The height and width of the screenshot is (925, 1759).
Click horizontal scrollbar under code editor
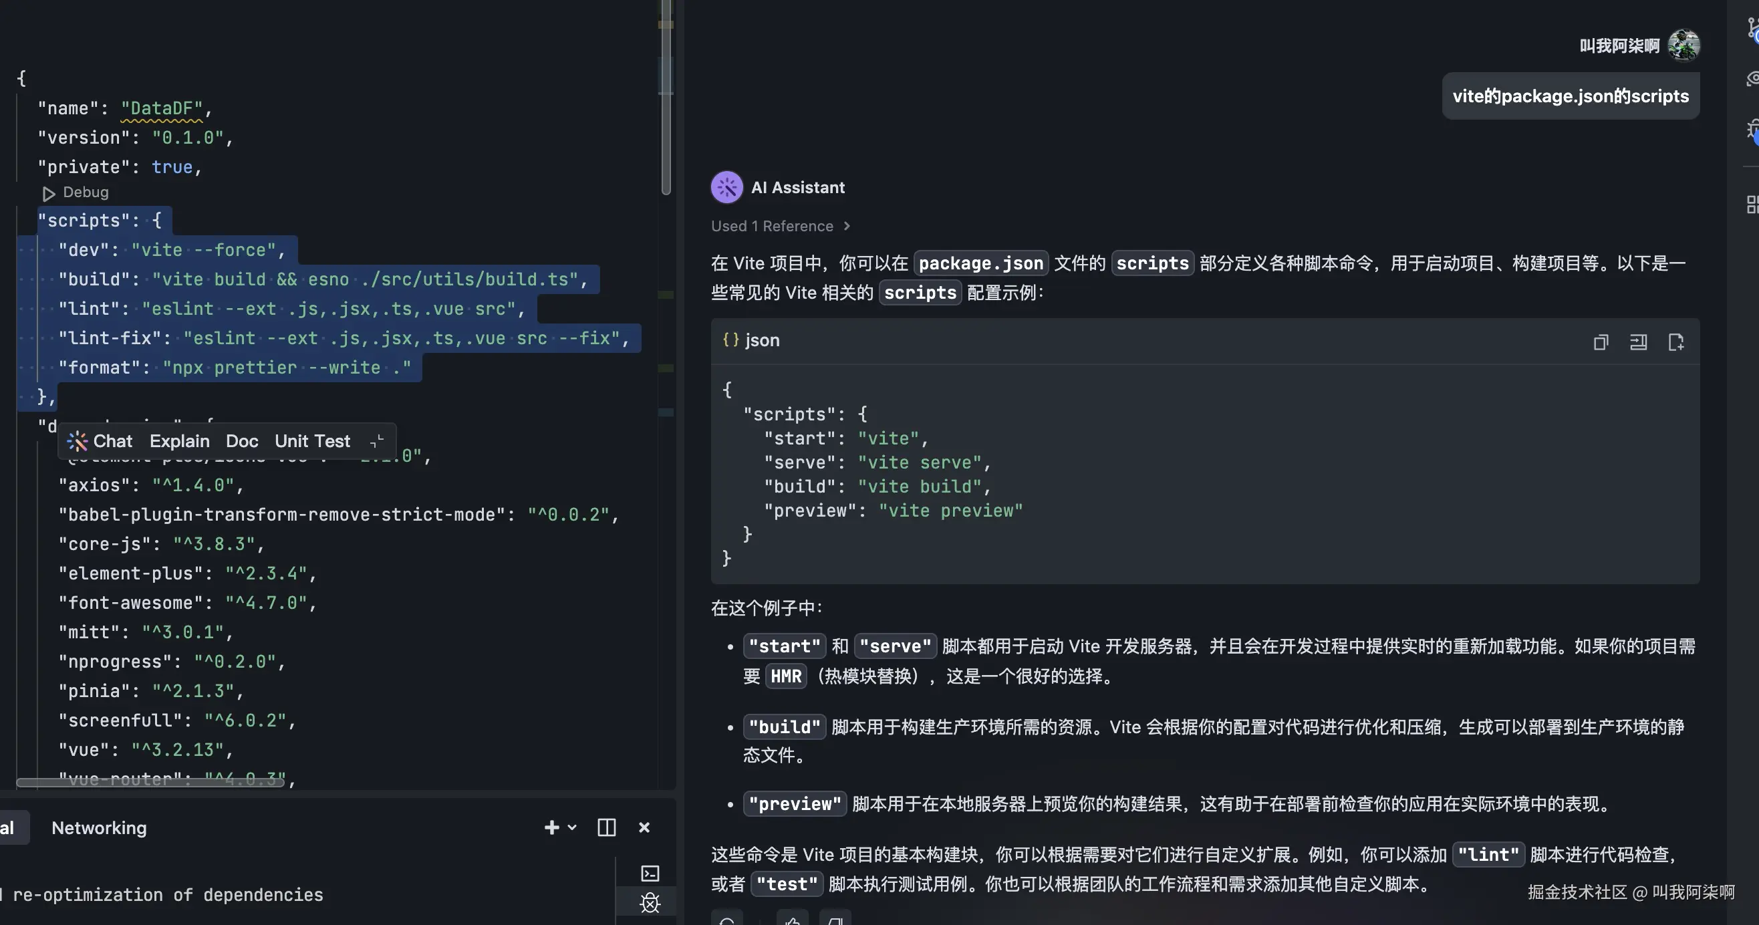tap(150, 783)
